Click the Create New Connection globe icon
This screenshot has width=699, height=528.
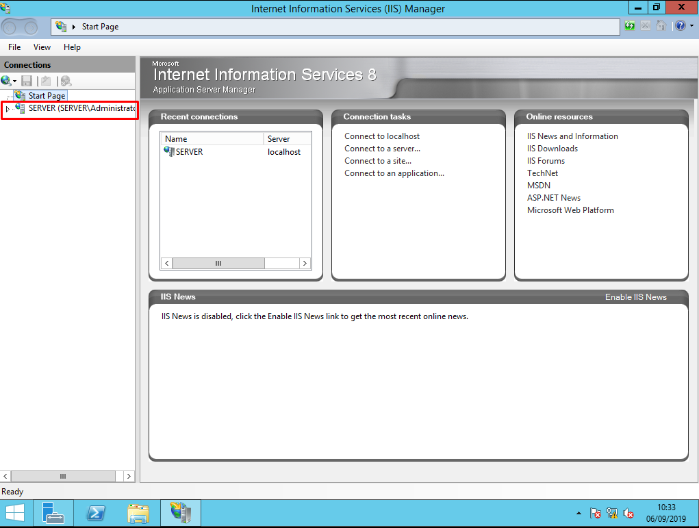tap(6, 81)
